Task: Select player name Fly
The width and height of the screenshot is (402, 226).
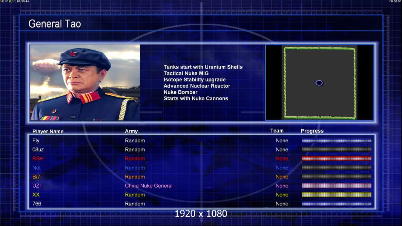Action: point(36,140)
